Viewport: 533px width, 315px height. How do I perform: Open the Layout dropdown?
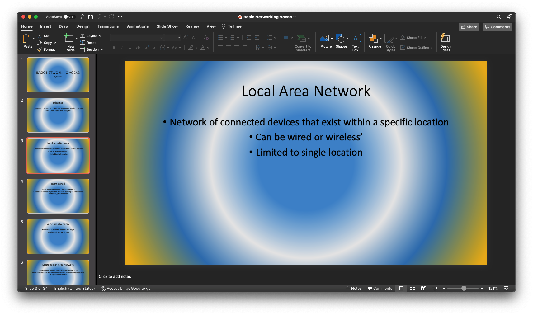pos(91,36)
